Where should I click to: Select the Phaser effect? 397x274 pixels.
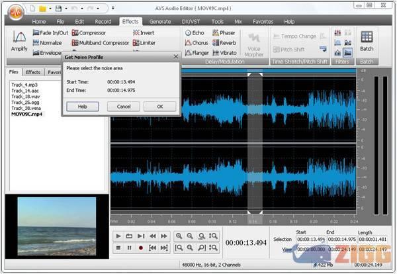click(224, 32)
